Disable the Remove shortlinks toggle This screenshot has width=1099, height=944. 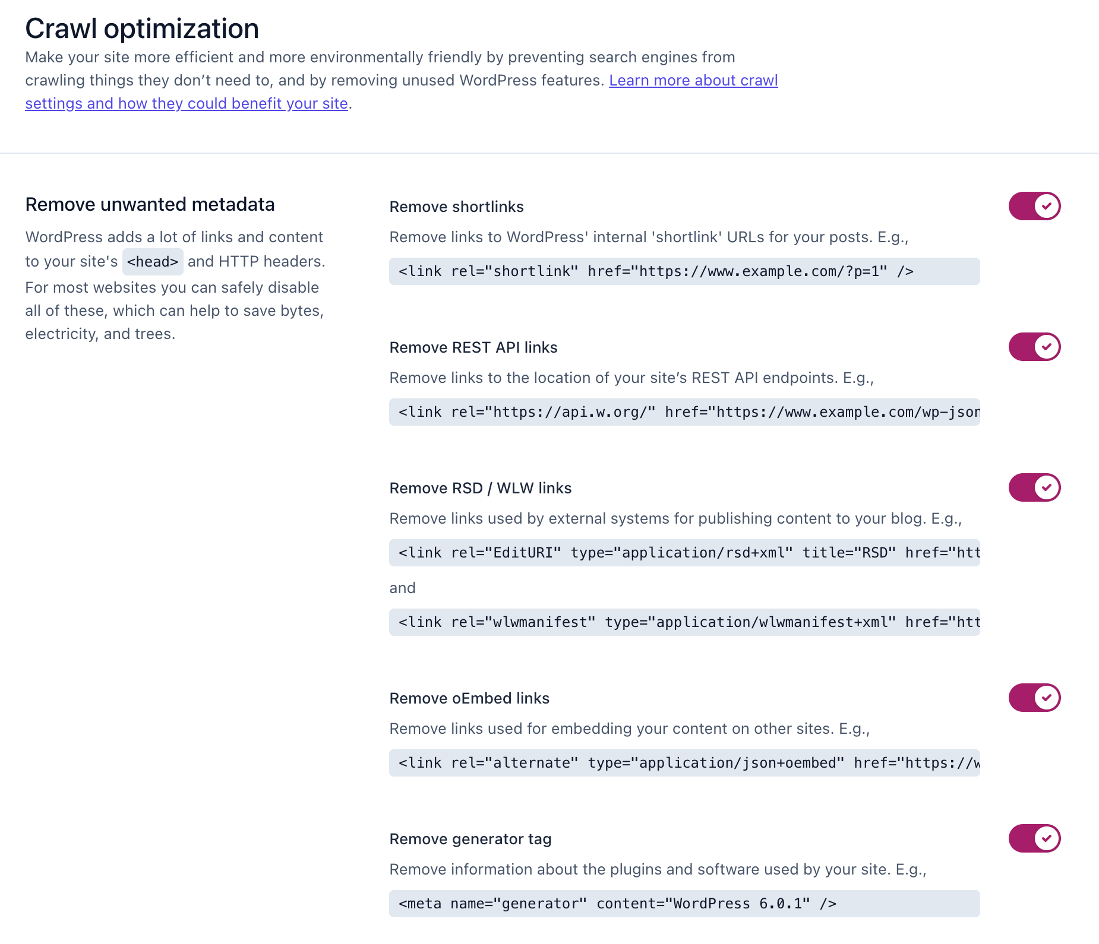pos(1034,206)
